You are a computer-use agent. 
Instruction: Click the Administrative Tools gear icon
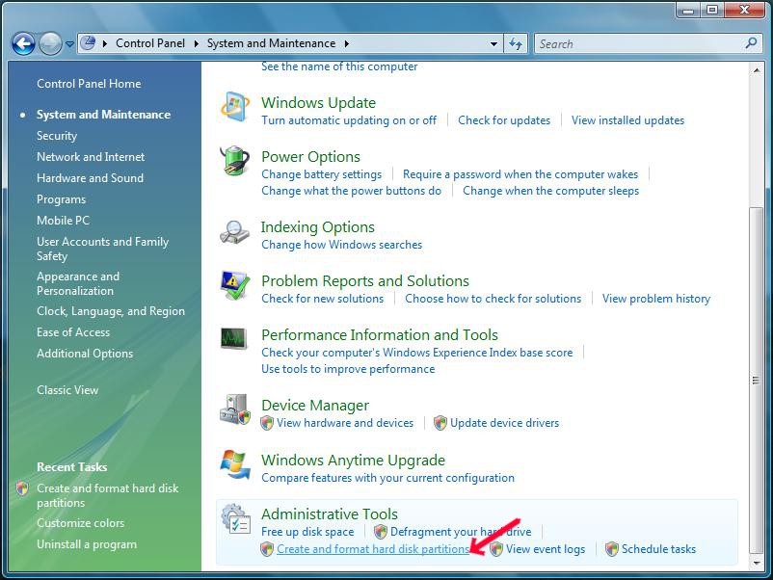click(x=236, y=518)
